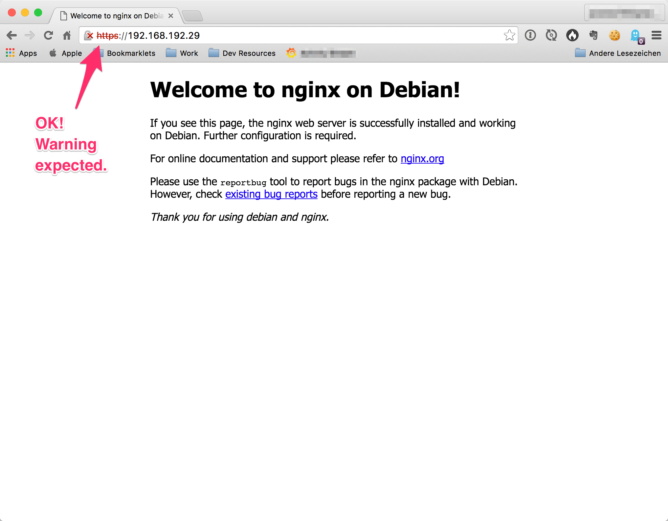
Task: Open the existing bug reports link
Action: [271, 194]
